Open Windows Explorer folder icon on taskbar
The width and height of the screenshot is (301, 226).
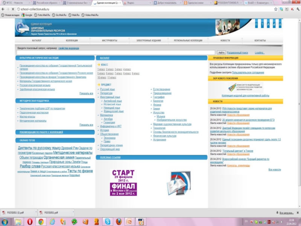click(x=18, y=222)
